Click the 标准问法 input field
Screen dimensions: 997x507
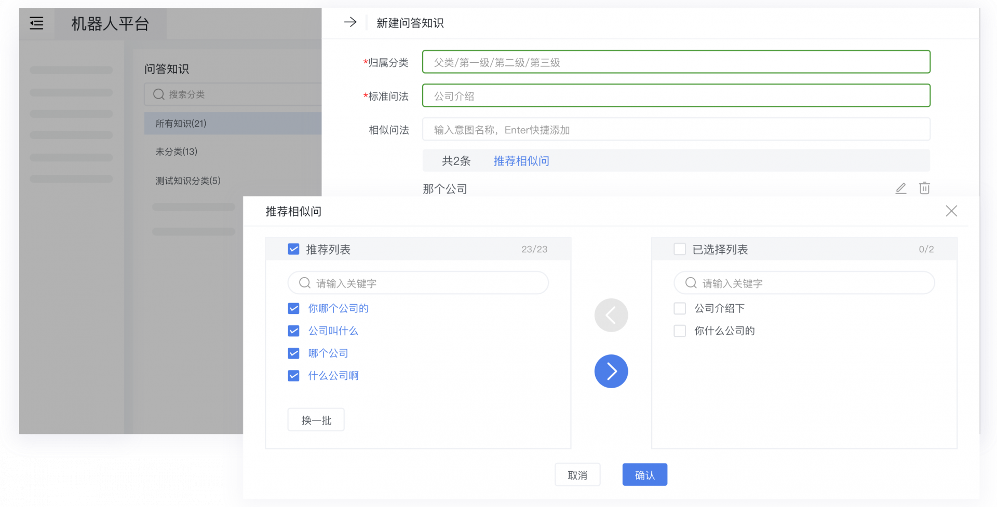click(x=676, y=95)
